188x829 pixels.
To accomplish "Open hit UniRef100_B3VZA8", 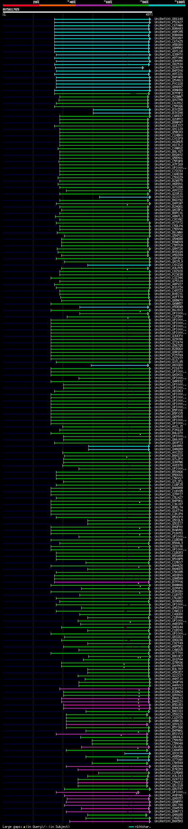I will point(168,113).
